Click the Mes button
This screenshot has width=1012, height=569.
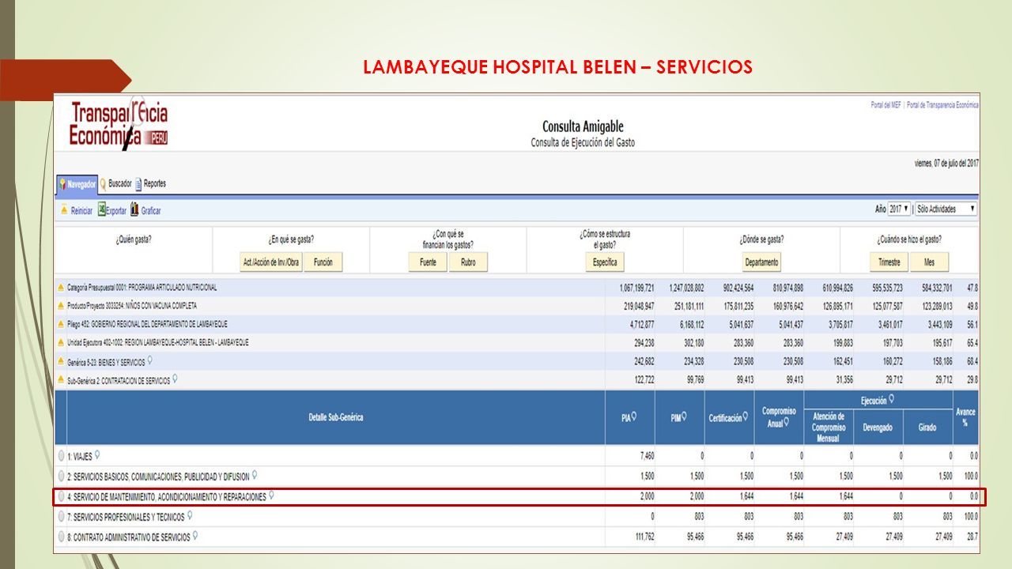pyautogui.click(x=930, y=262)
